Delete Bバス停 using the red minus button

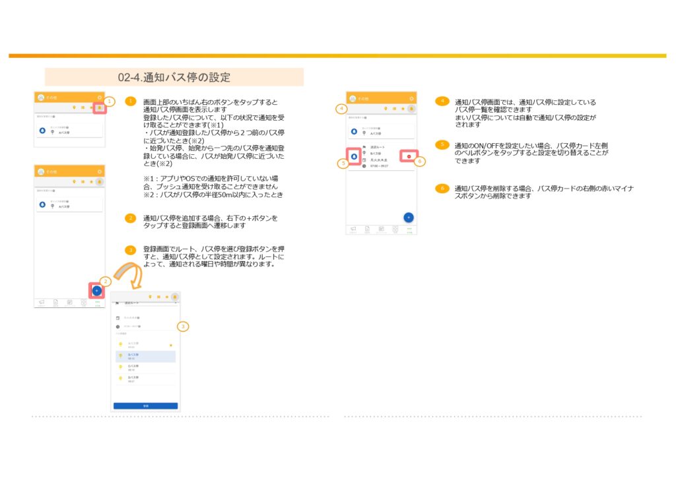click(409, 156)
